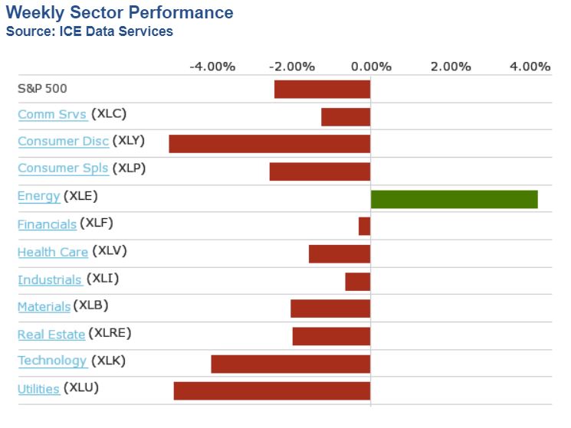Click the red Comm Srvs bar
This screenshot has width=571, height=428.
(345, 116)
